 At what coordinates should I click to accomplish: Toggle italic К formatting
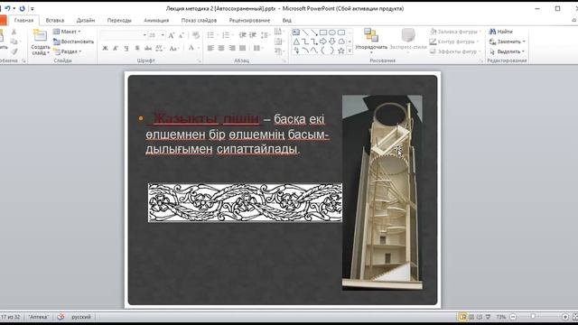pyautogui.click(x=116, y=48)
